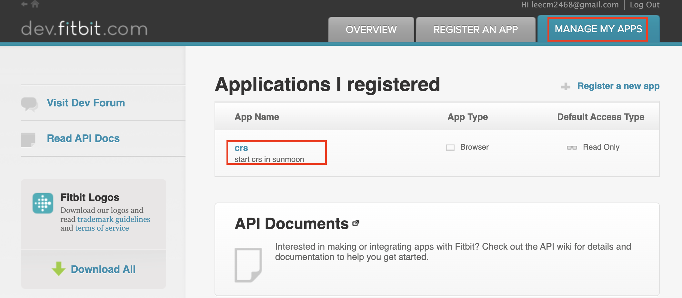
Task: Click the large page icon under API Documents
Action: point(248,265)
